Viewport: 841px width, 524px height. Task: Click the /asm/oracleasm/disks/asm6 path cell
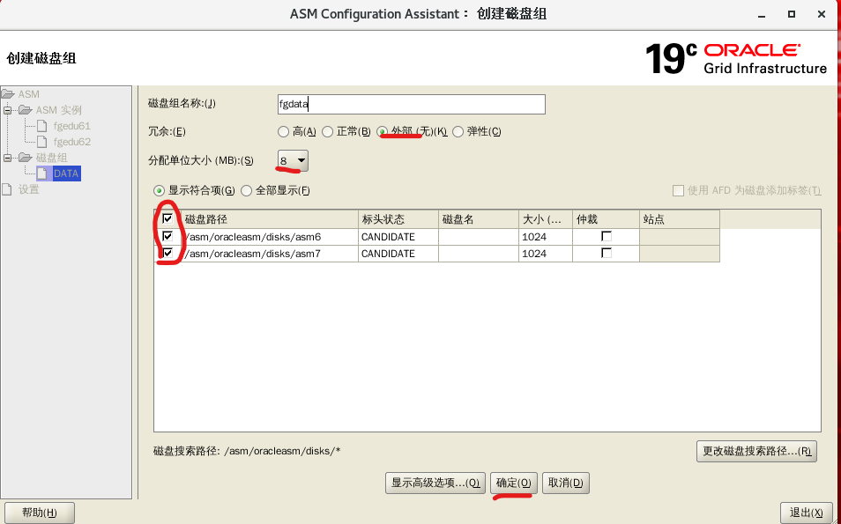[x=270, y=237]
